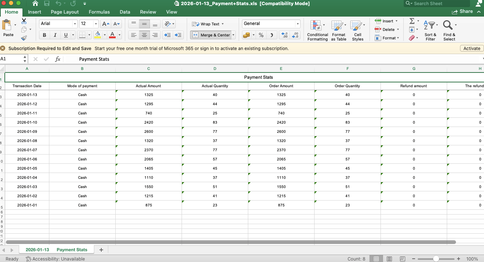The height and width of the screenshot is (262, 484).
Task: Click the Increase Indent icon
Action: pos(178,35)
